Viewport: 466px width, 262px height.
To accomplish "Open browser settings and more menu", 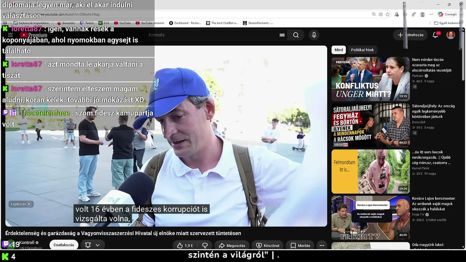I will point(431,14).
